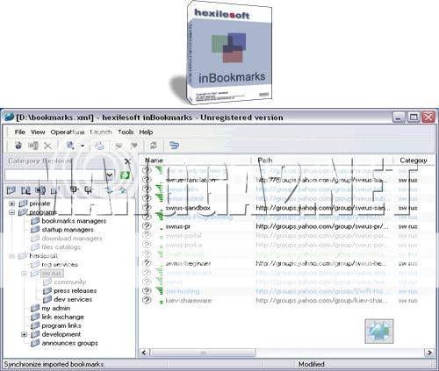Screen dimensions: 439x371
Task: Click the first folder icon in category toolbar
Action: (11, 190)
